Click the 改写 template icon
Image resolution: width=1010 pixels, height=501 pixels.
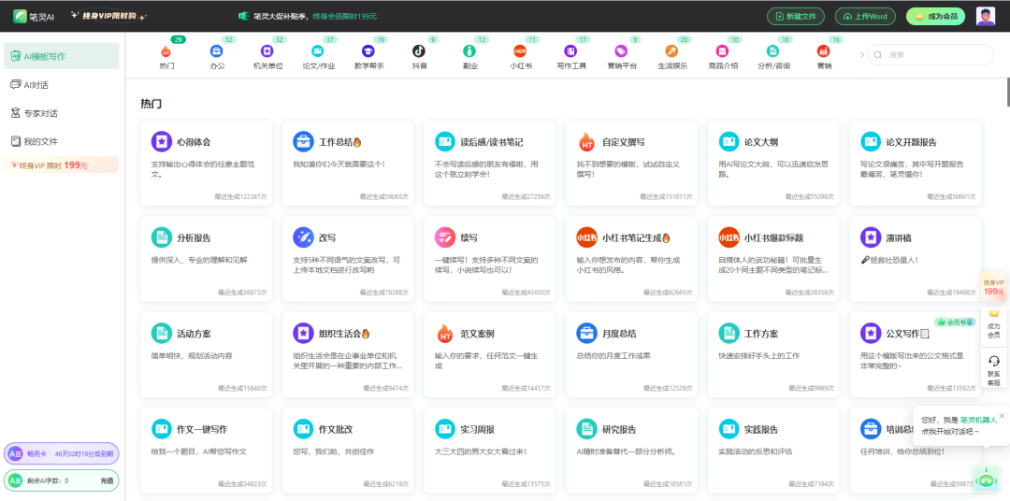(303, 237)
